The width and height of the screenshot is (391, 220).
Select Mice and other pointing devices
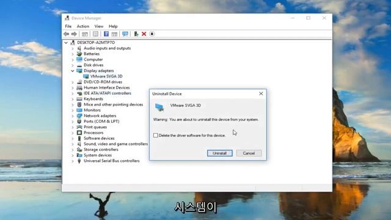pos(113,105)
